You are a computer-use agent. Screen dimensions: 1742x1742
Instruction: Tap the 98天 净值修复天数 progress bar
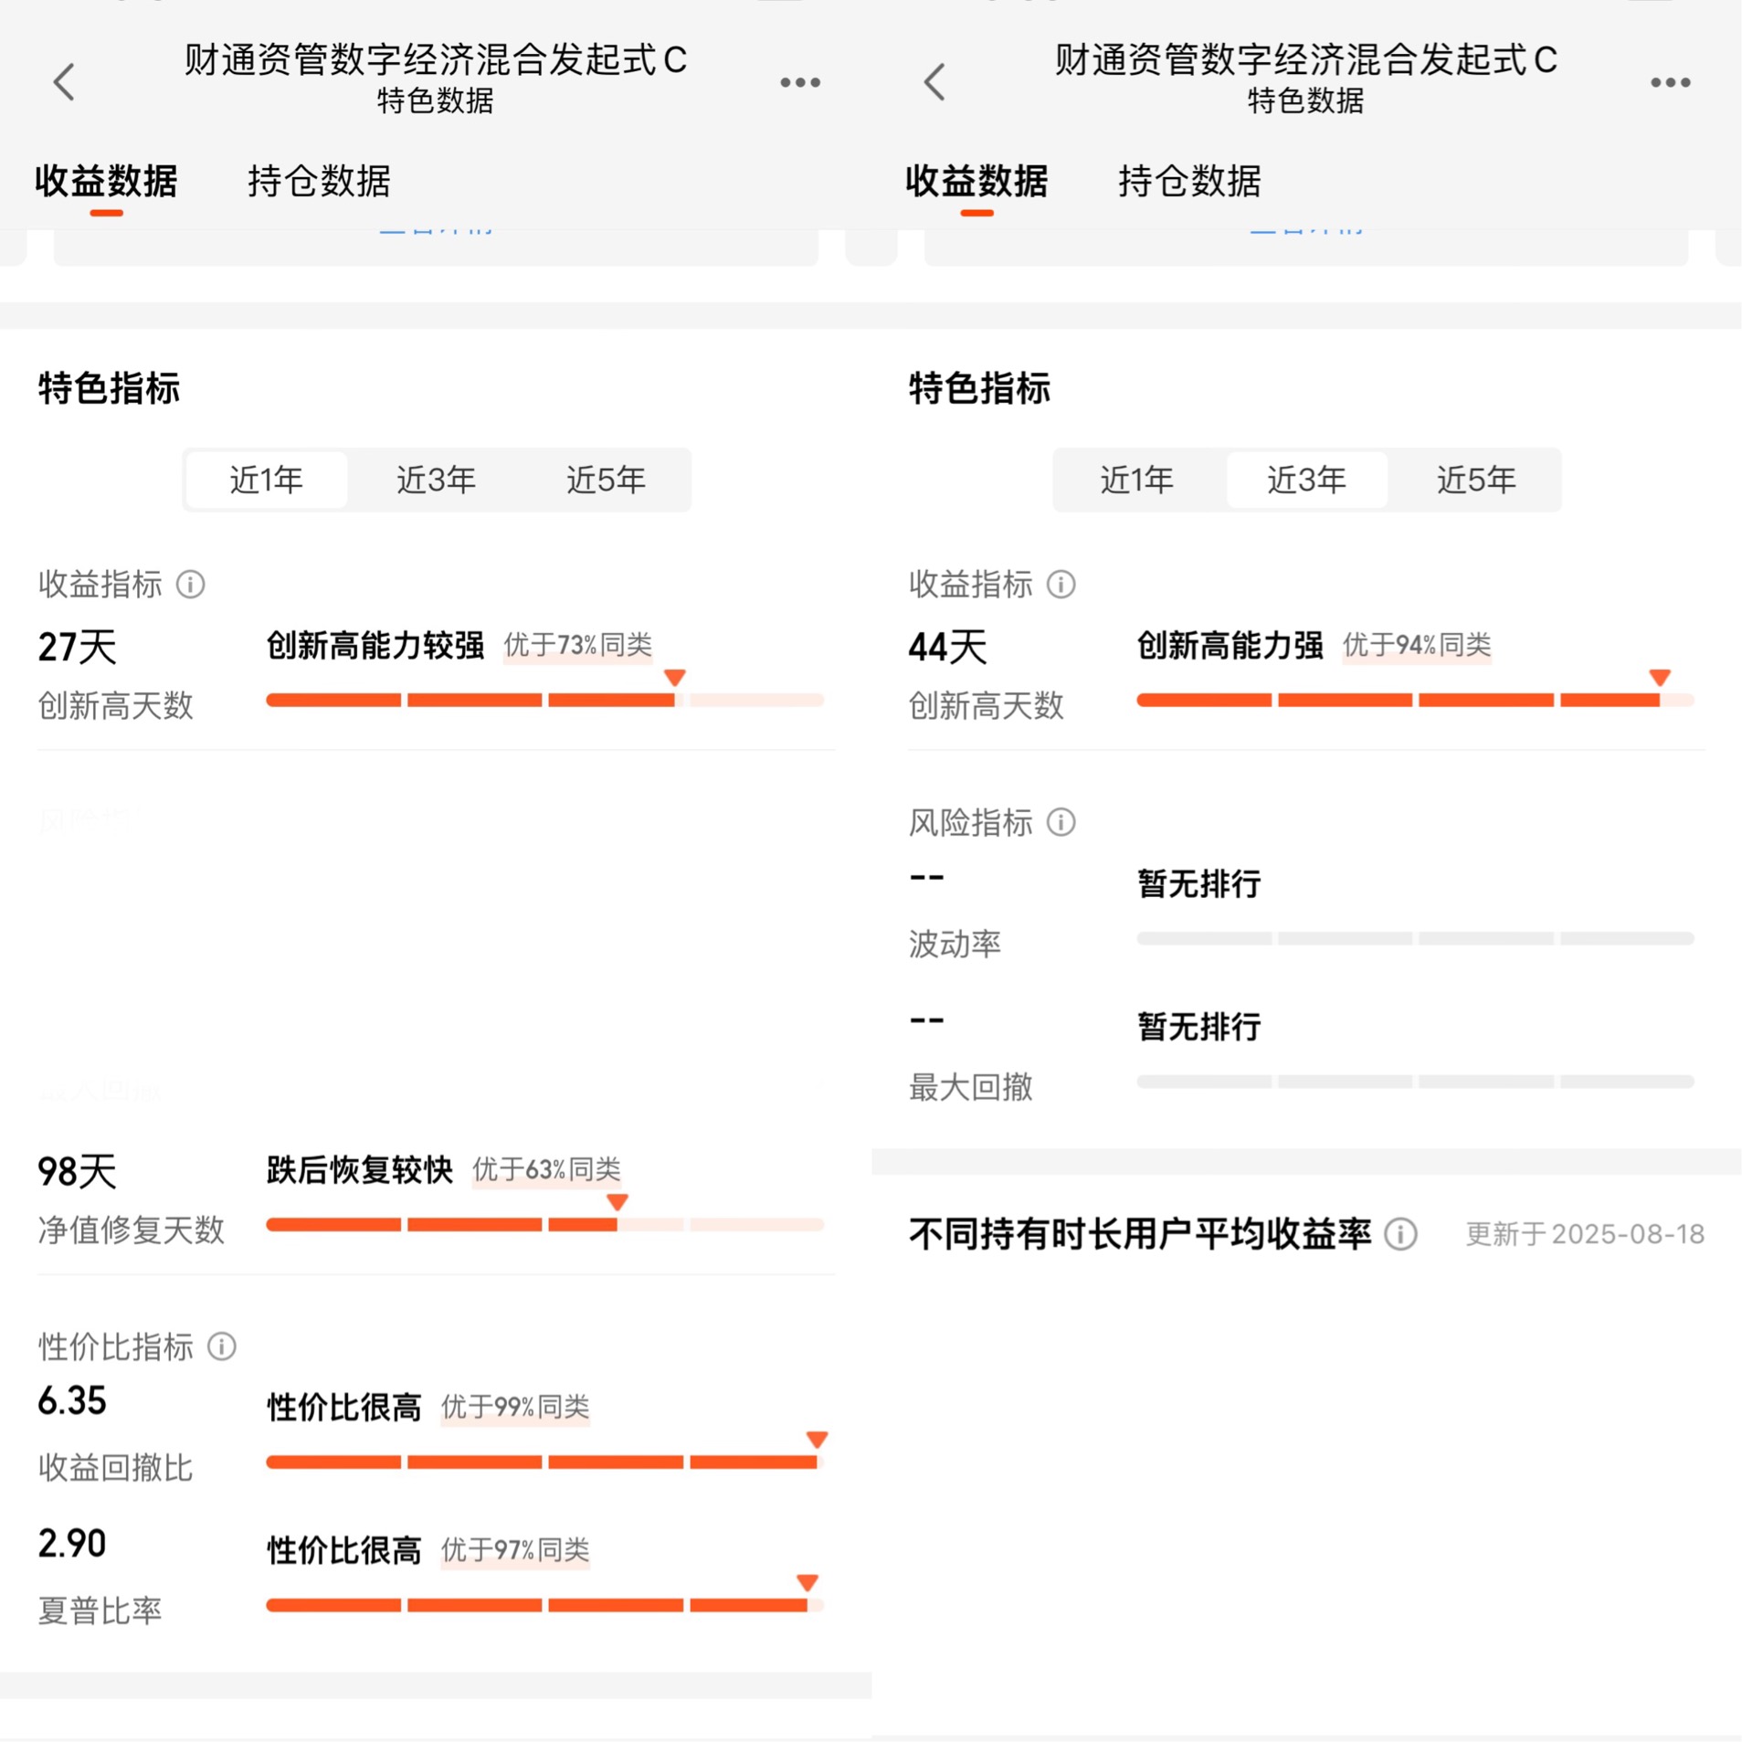(545, 1224)
